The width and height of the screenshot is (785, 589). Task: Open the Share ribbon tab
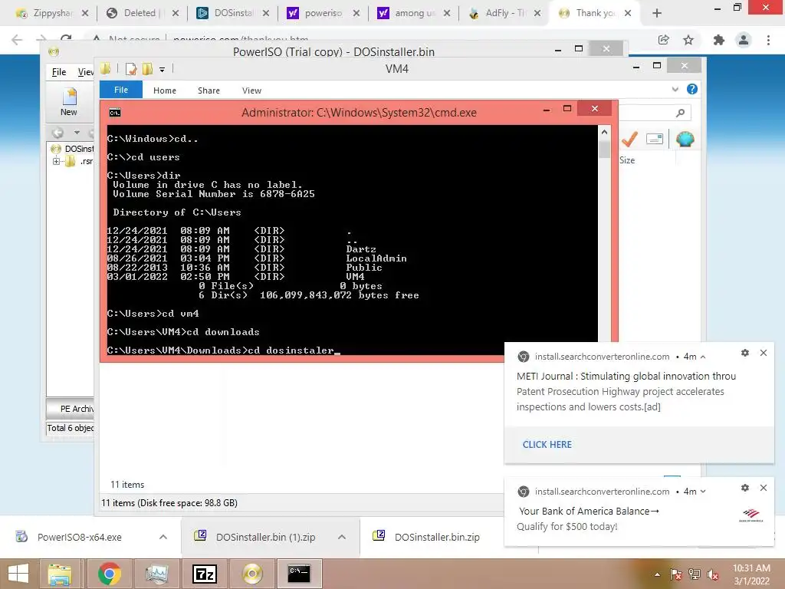pyautogui.click(x=209, y=90)
